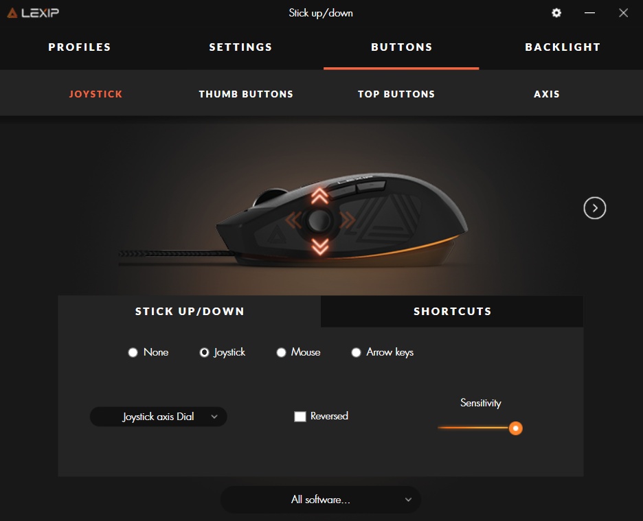Expand the All software dropdown
Viewport: 643px width, 521px height.
[x=321, y=500]
